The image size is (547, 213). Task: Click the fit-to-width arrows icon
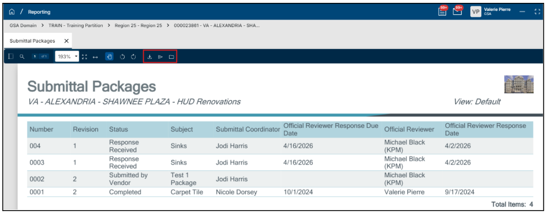(x=95, y=57)
